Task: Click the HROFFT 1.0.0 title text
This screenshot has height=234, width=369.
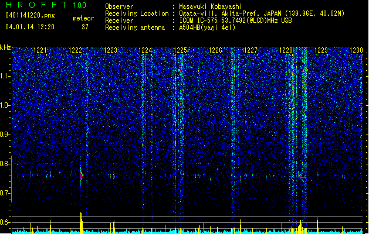Action: click(x=46, y=5)
